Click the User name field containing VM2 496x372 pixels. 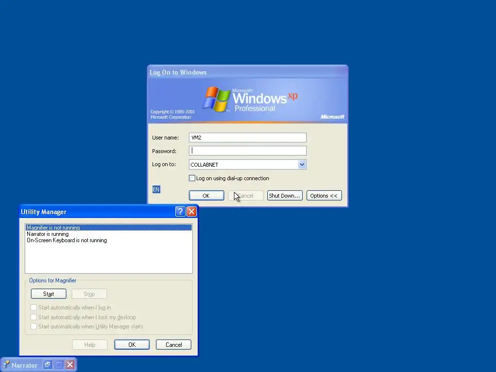tap(248, 138)
